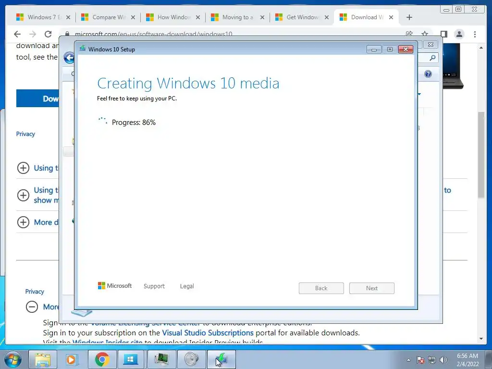Click the Next button in Setup

(372, 288)
